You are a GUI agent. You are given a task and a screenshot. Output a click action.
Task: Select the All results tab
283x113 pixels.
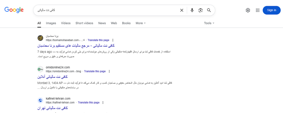[x=39, y=23]
